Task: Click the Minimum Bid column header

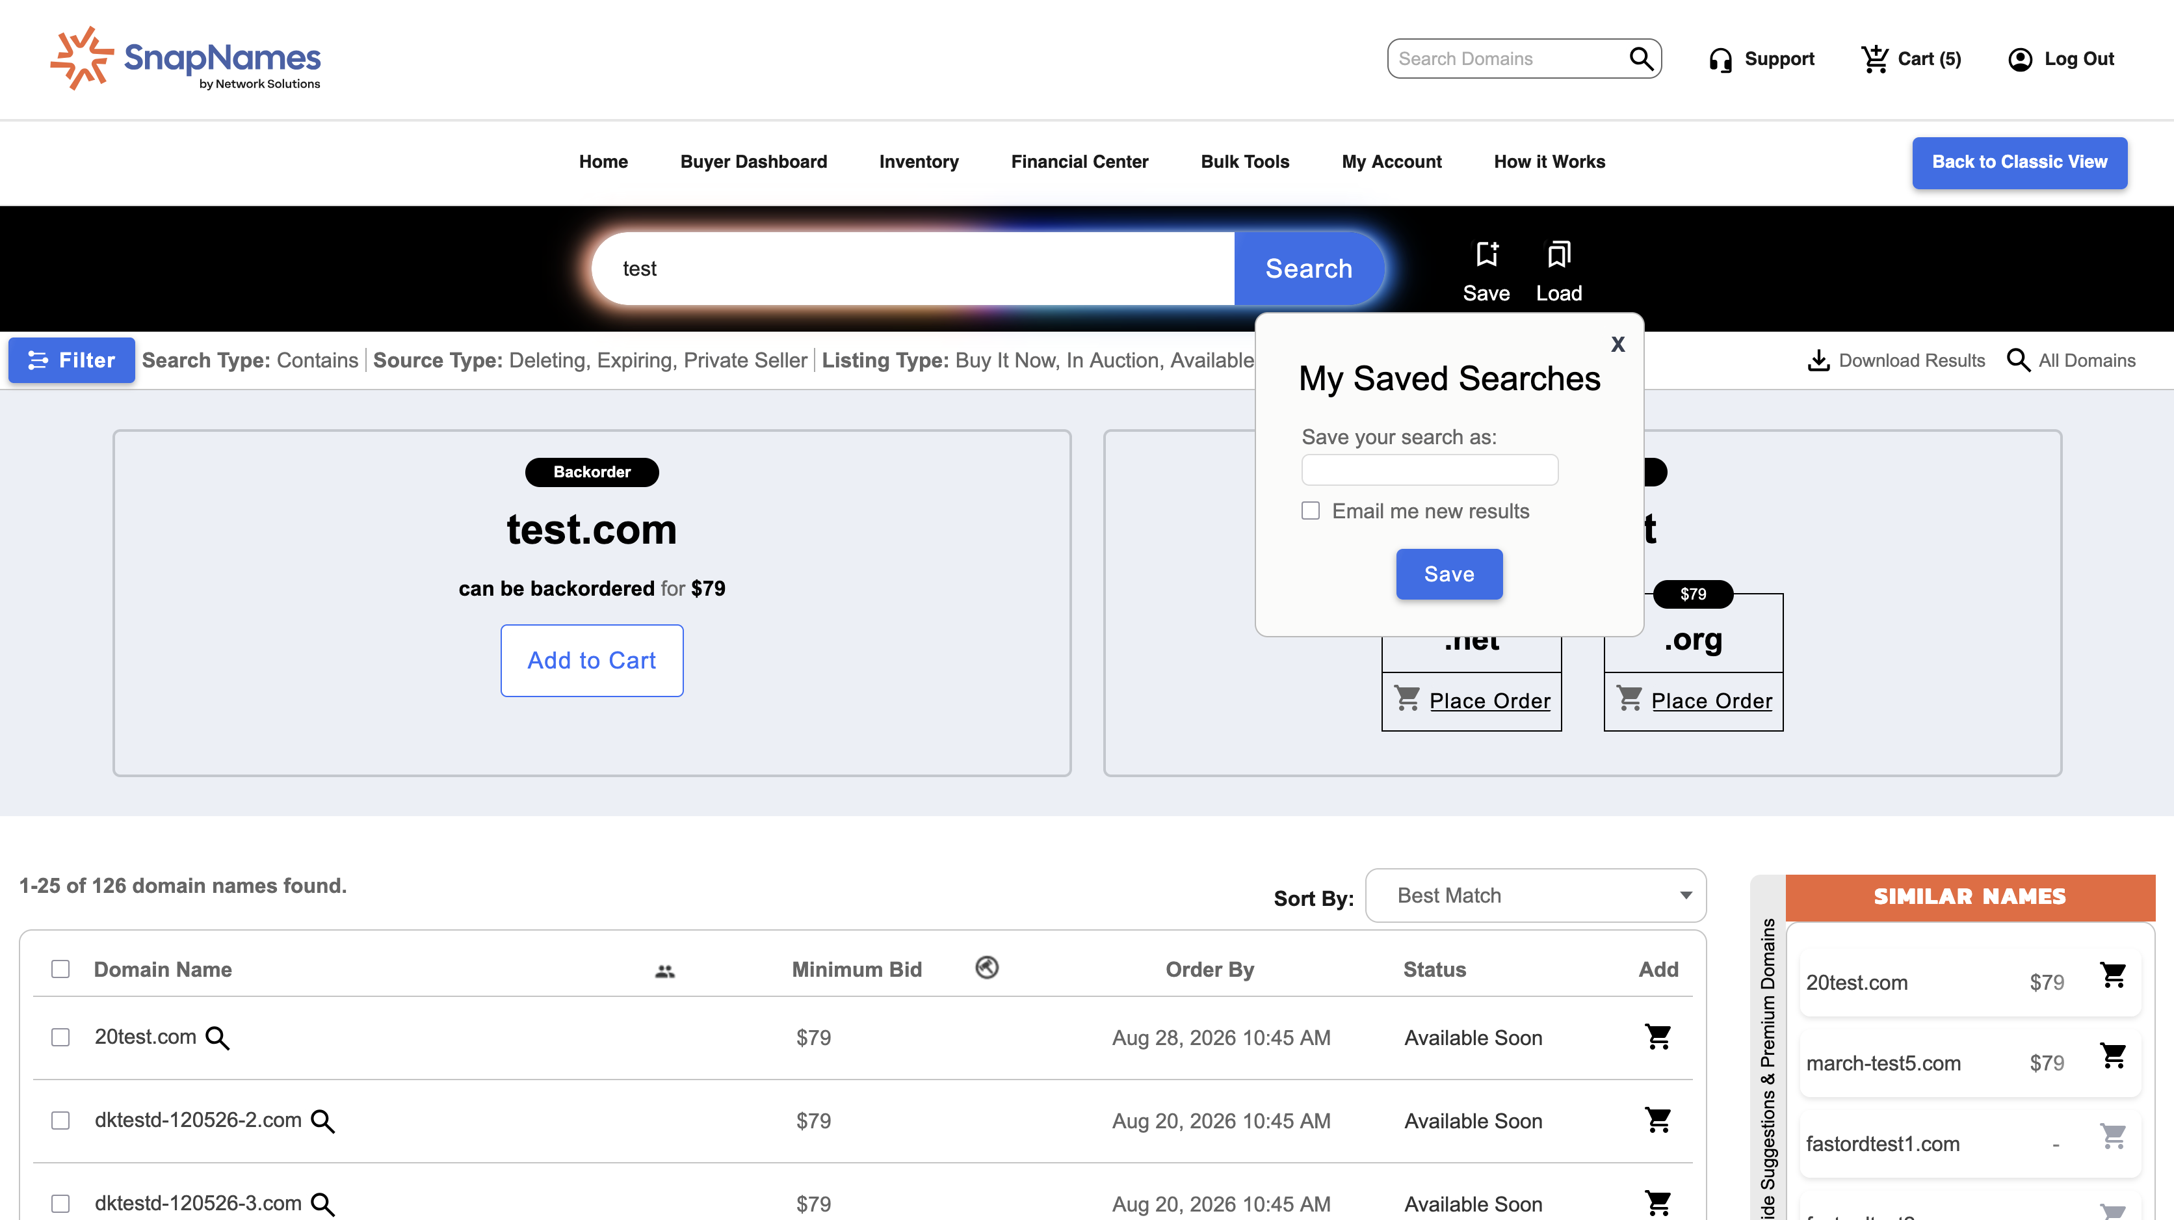Action: (857, 969)
